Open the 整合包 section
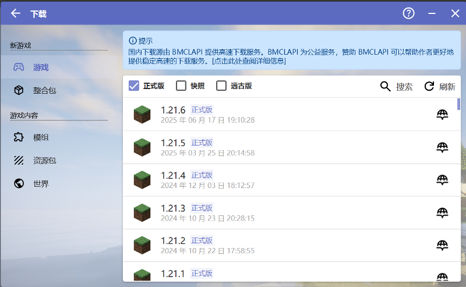This screenshot has width=466, height=287. (59, 90)
